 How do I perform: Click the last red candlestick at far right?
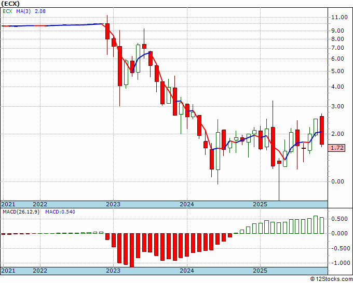click(322, 130)
